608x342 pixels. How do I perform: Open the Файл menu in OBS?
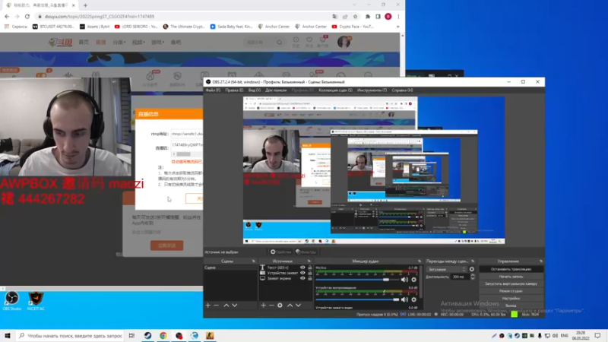213,90
